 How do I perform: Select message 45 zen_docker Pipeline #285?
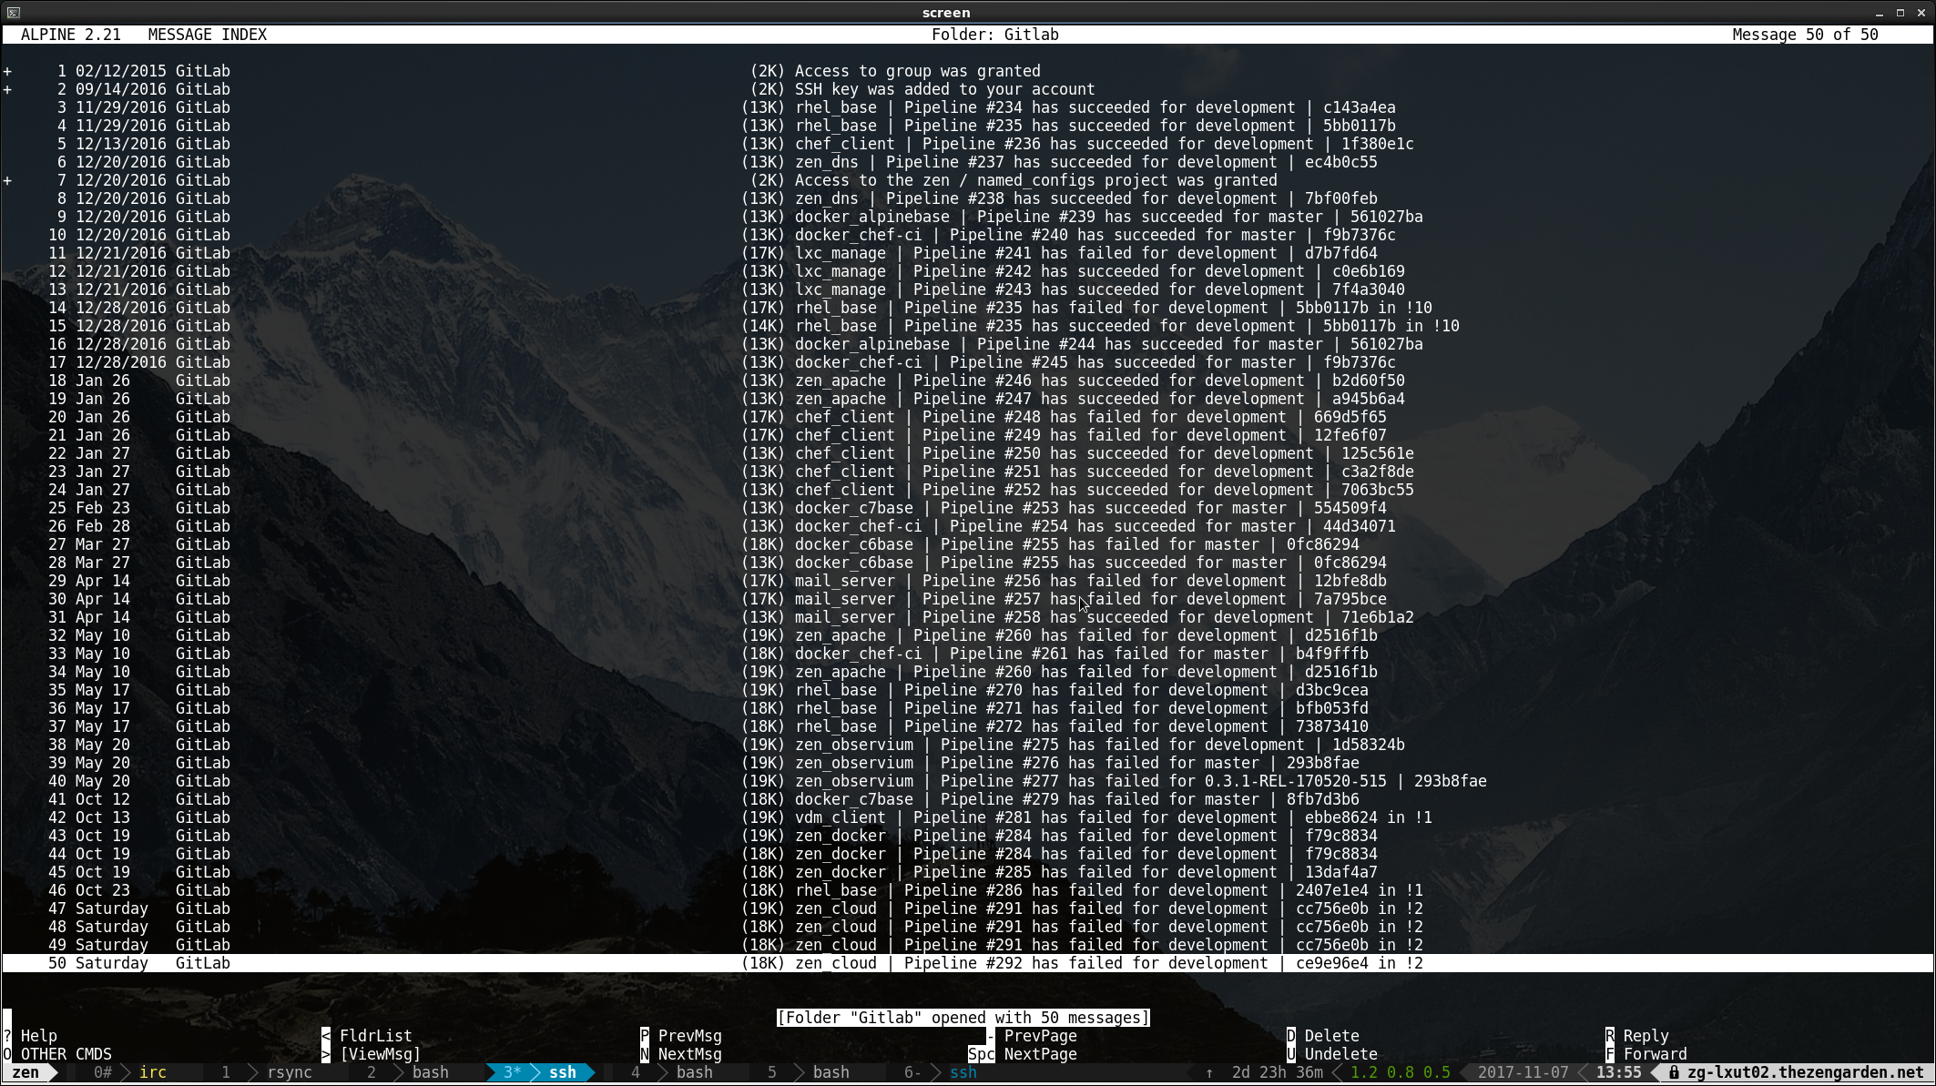click(x=968, y=872)
